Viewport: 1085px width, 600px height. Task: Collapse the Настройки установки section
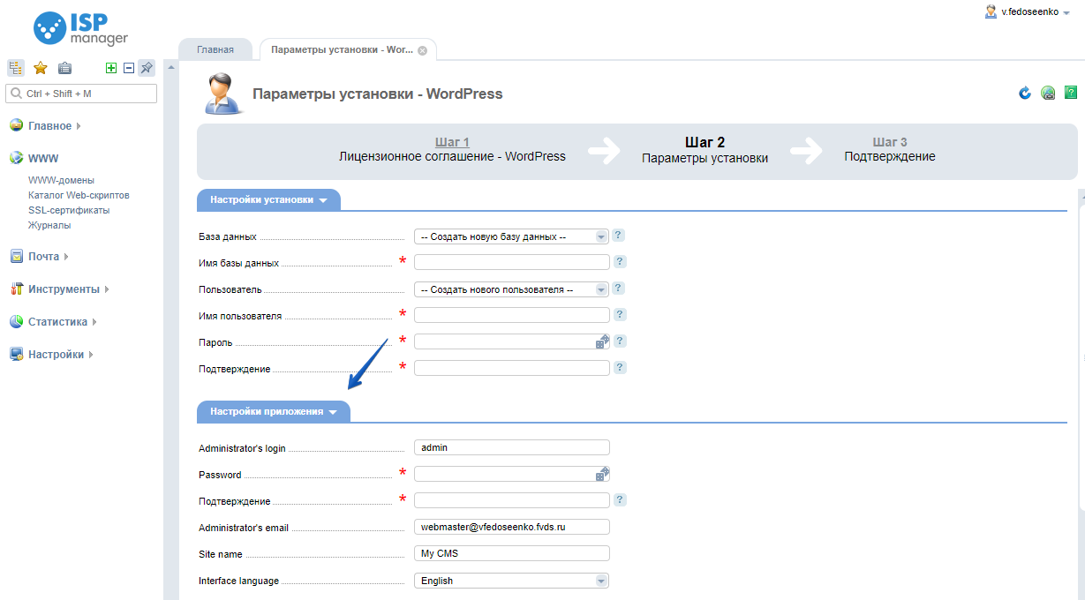(x=322, y=200)
